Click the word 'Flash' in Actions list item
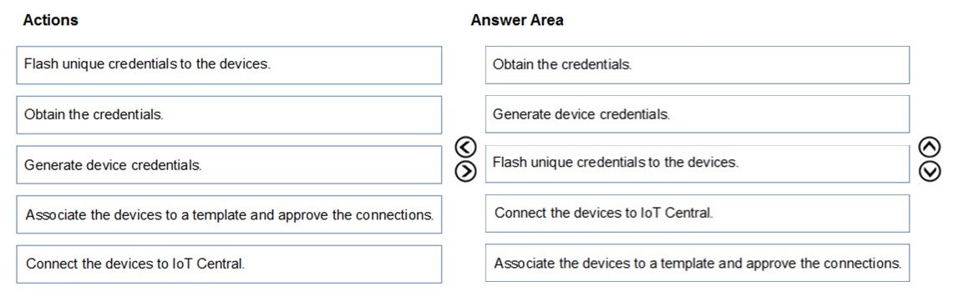Viewport: 959px width, 307px height. [x=38, y=64]
